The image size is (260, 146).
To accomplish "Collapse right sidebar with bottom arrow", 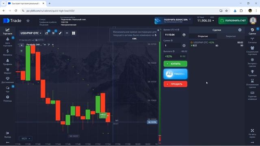I will click(252, 142).
